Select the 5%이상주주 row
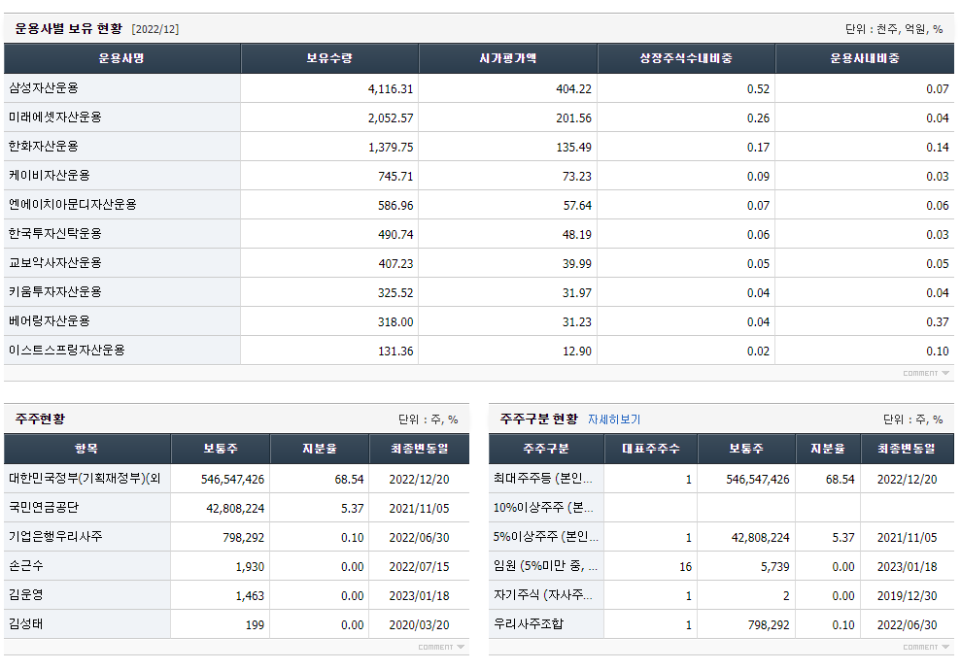This screenshot has height=670, width=961. coord(721,537)
